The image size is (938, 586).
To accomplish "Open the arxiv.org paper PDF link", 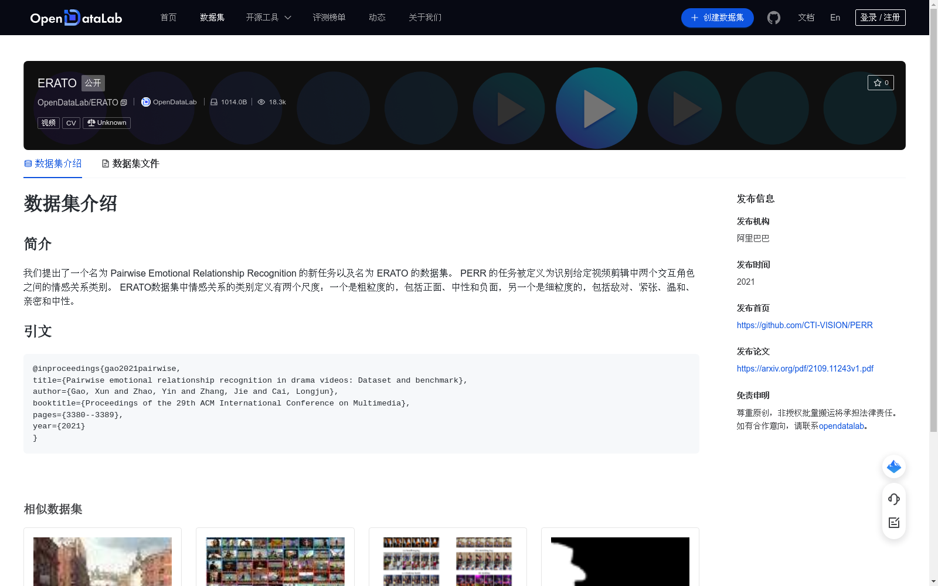I will point(805,369).
